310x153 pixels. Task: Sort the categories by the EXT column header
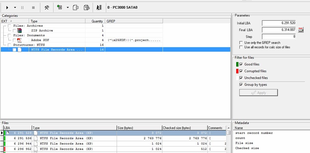[x=15, y=21]
